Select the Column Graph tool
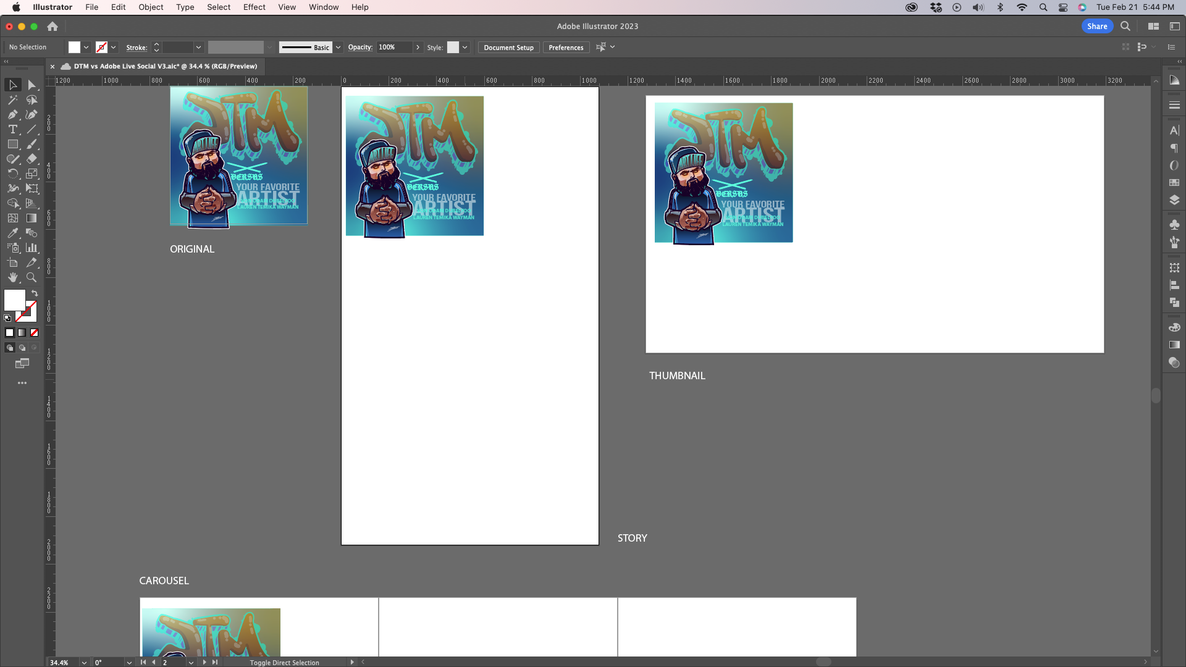This screenshot has width=1186, height=667. (32, 248)
